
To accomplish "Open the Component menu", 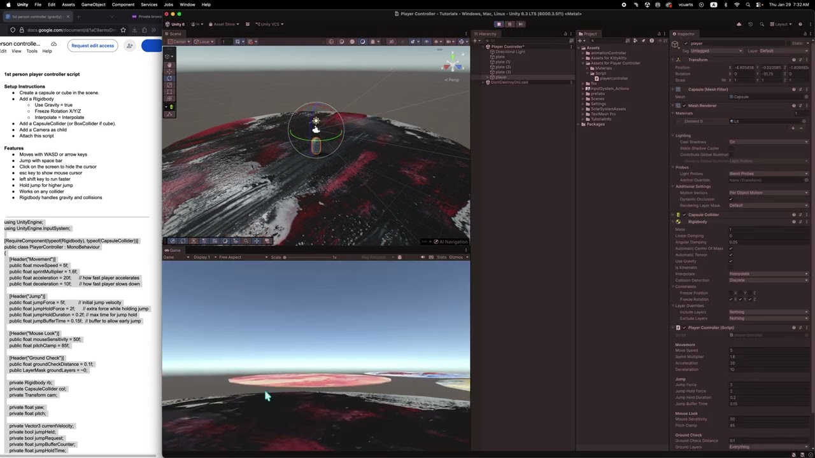I will 123,4.
